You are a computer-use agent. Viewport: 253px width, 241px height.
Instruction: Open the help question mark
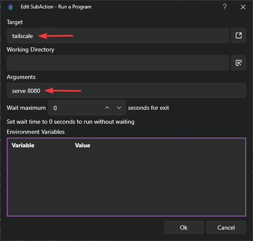[x=225, y=7]
